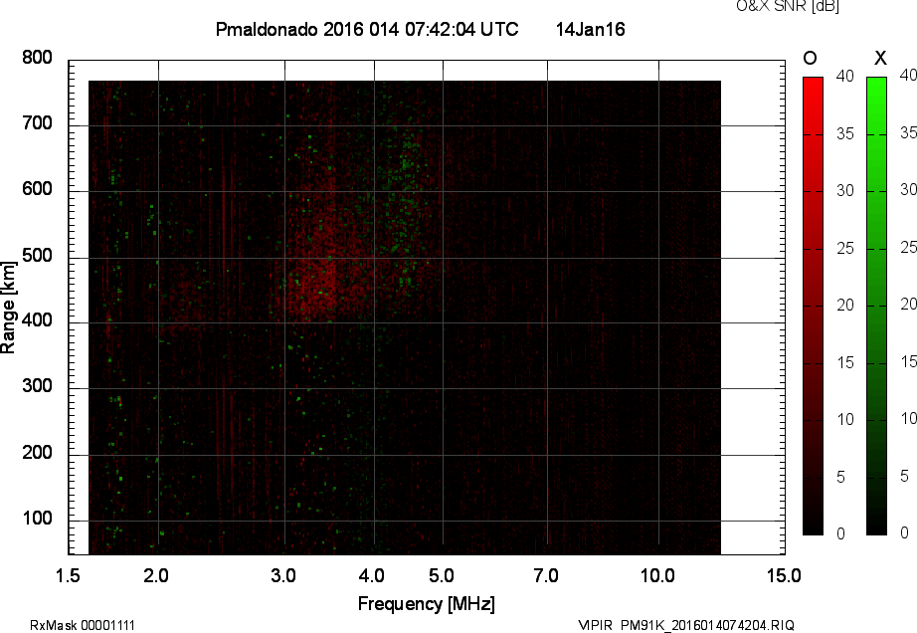Click the 500 range tick label
This screenshot has width=917, height=633.
37,255
